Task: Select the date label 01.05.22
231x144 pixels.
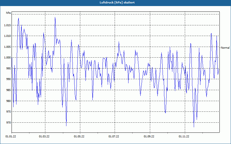Action: (x=79, y=137)
